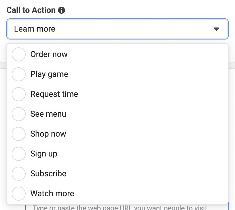
Task: Choose the Play game option text
Action: (x=49, y=74)
